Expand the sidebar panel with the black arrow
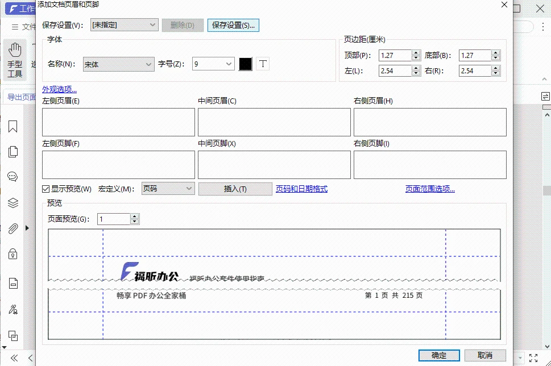551x366 pixels. (27, 228)
